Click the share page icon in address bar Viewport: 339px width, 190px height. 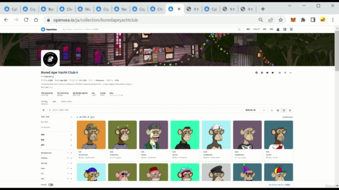click(x=271, y=20)
